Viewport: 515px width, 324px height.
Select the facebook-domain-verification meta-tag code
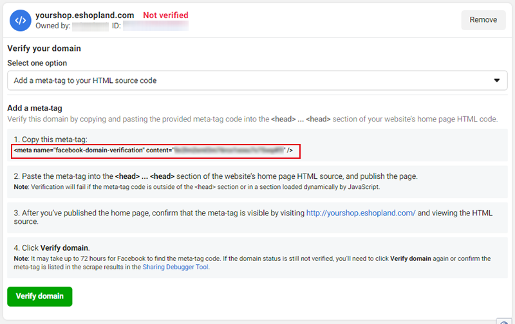click(x=153, y=150)
